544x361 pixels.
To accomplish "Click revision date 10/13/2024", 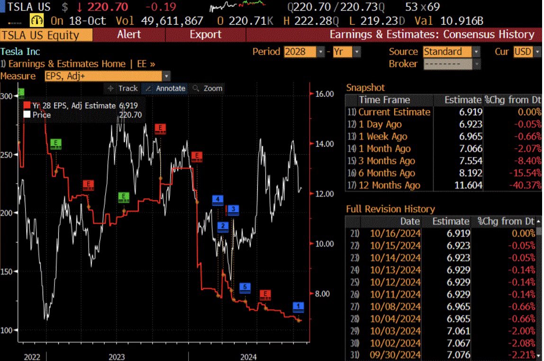I will (395, 270).
